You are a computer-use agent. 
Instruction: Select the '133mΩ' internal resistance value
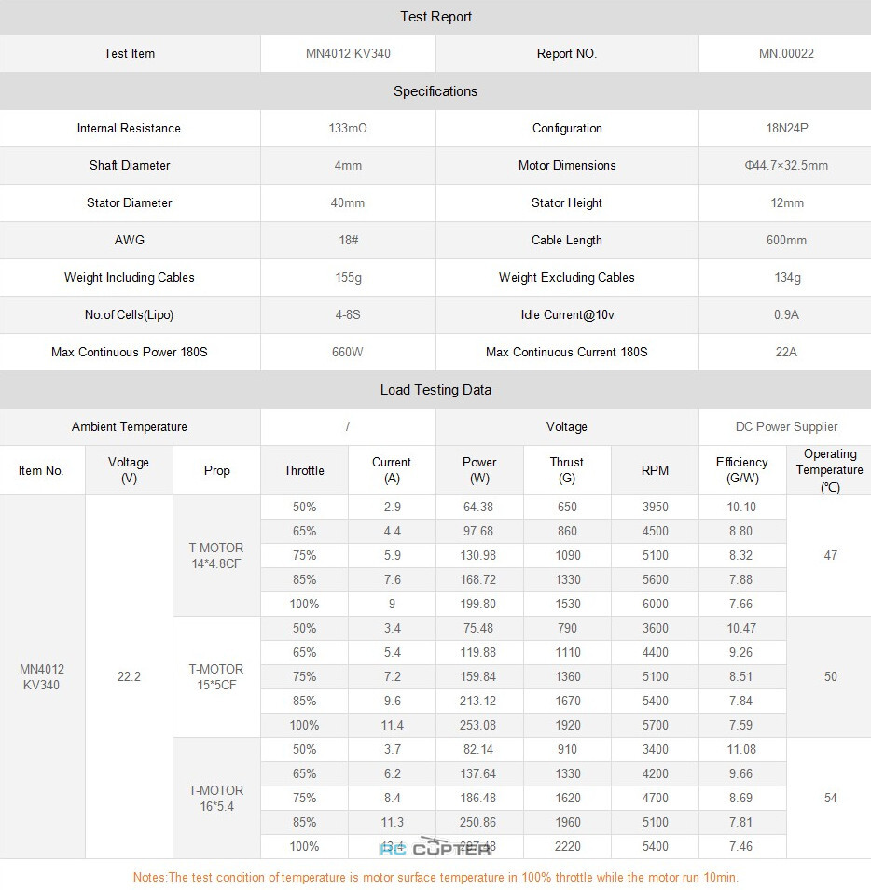point(348,129)
